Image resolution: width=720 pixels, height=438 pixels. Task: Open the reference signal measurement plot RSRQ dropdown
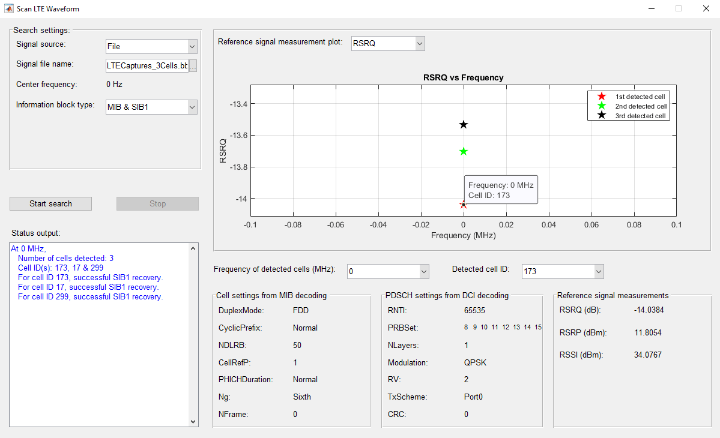[x=388, y=43]
